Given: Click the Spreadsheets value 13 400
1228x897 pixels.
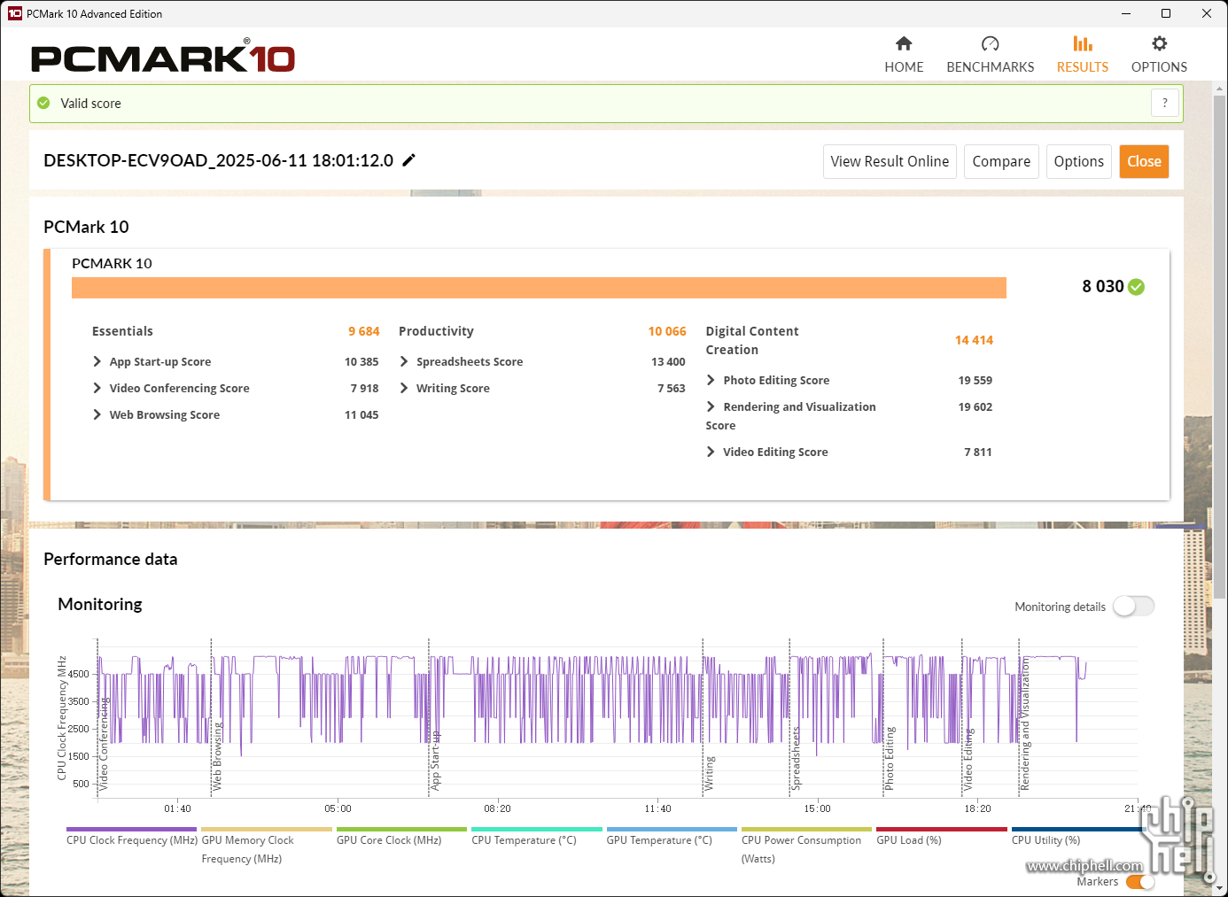Looking at the screenshot, I should pyautogui.click(x=668, y=361).
